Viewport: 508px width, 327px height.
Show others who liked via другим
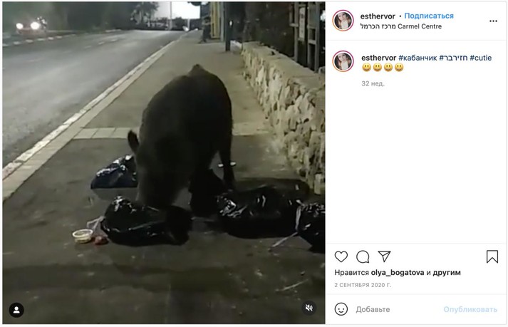click(x=447, y=273)
